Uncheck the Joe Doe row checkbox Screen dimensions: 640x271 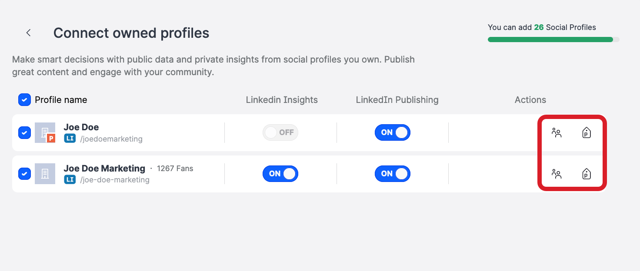pos(24,132)
